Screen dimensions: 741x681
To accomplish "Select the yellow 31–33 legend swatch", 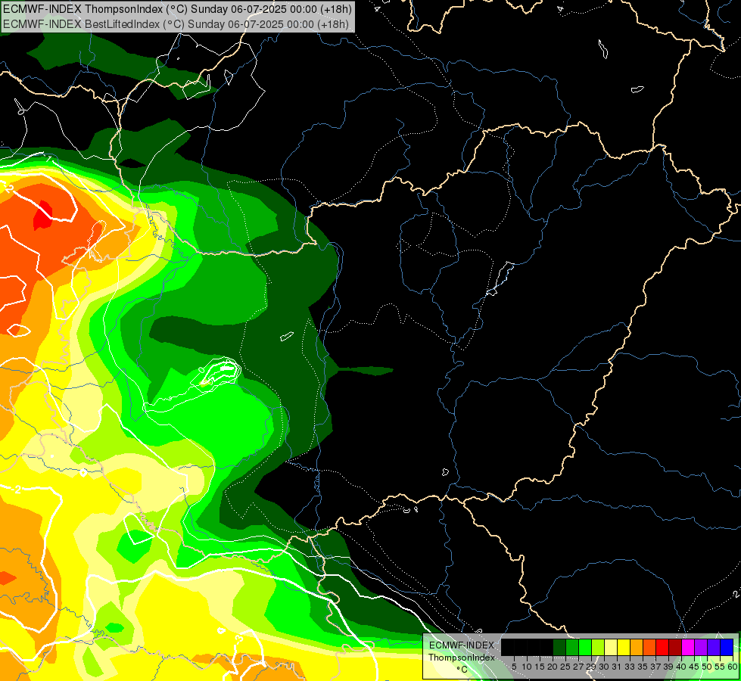I will pyautogui.click(x=624, y=647).
